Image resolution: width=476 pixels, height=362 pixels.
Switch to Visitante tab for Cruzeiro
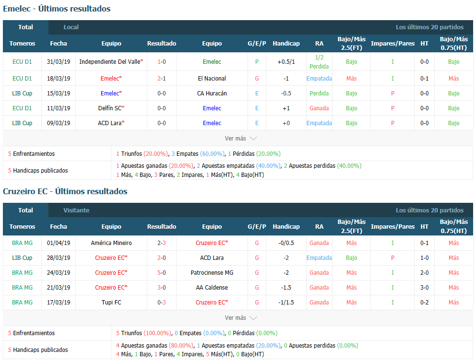76,210
